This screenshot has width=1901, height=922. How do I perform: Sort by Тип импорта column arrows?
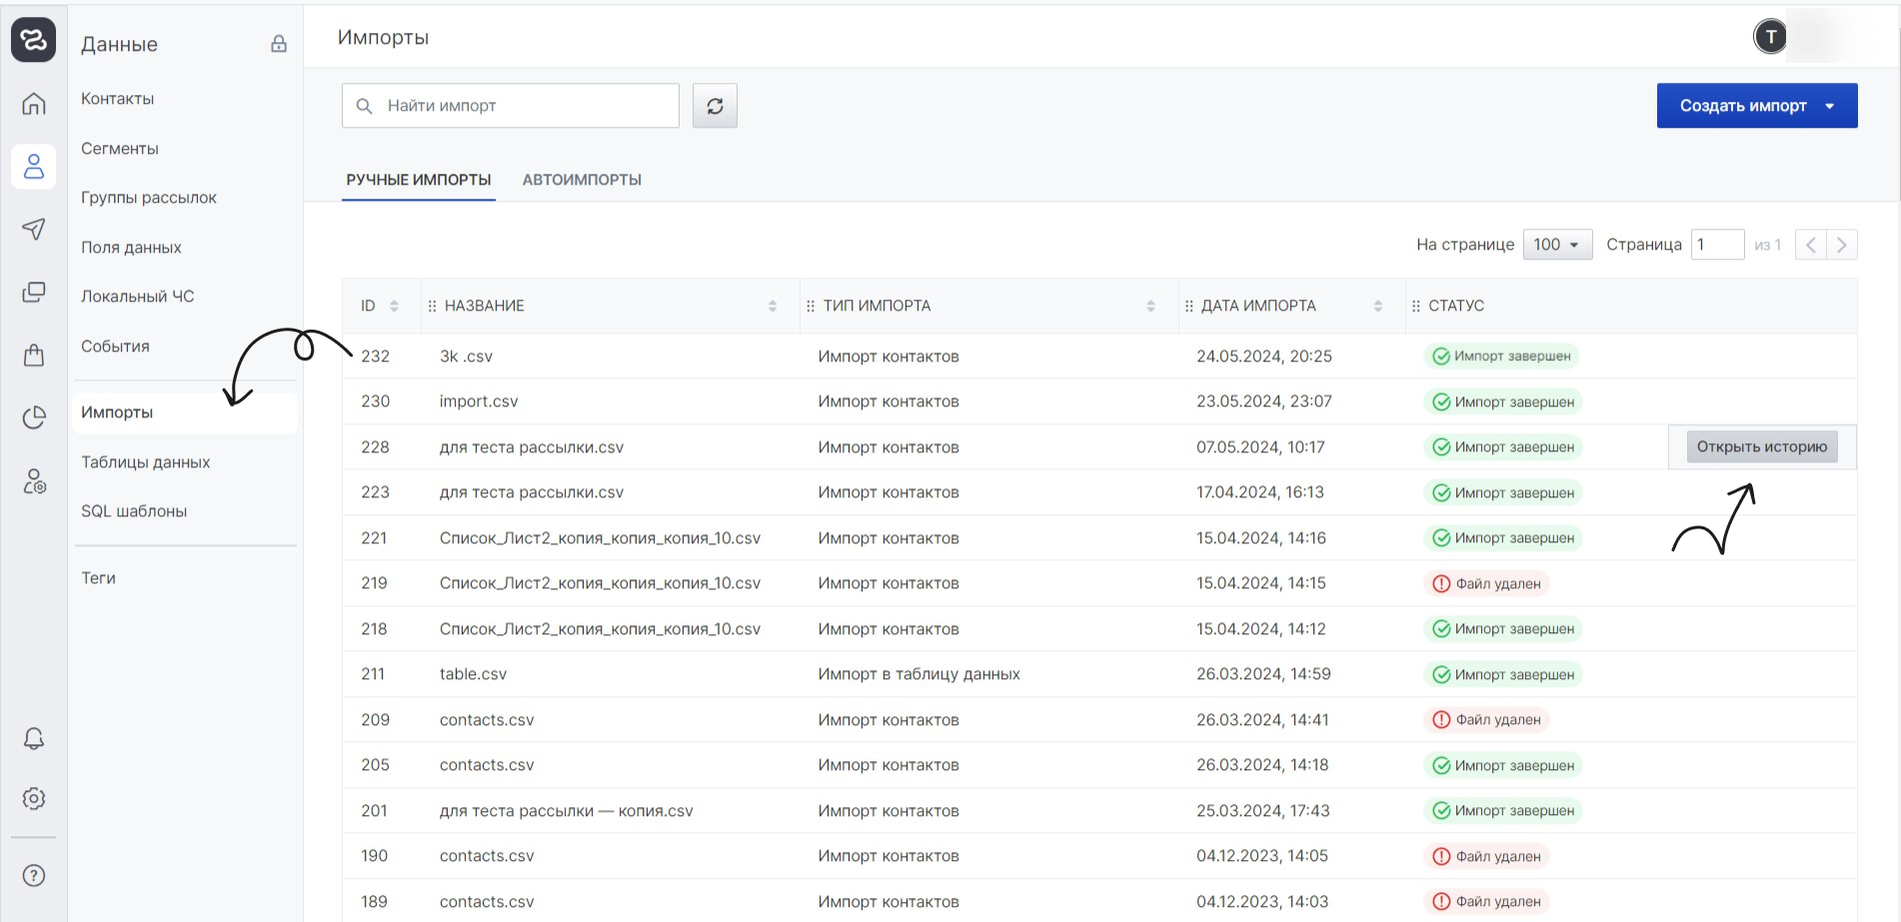click(x=1150, y=306)
